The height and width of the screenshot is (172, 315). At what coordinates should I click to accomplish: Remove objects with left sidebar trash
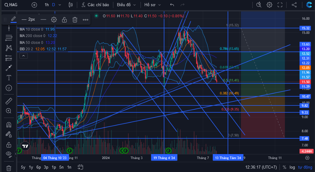(x=9, y=168)
